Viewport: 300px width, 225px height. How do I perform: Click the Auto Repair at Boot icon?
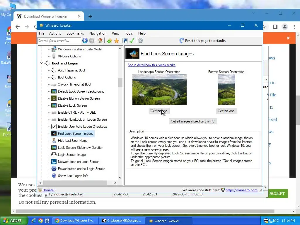click(x=54, y=70)
